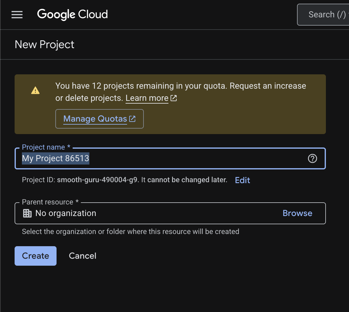Image resolution: width=349 pixels, height=312 pixels.
Task: Open the Project name help tooltip icon
Action: (313, 158)
